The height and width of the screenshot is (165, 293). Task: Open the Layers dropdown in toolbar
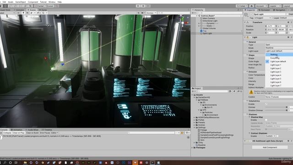(x=275, y=6)
